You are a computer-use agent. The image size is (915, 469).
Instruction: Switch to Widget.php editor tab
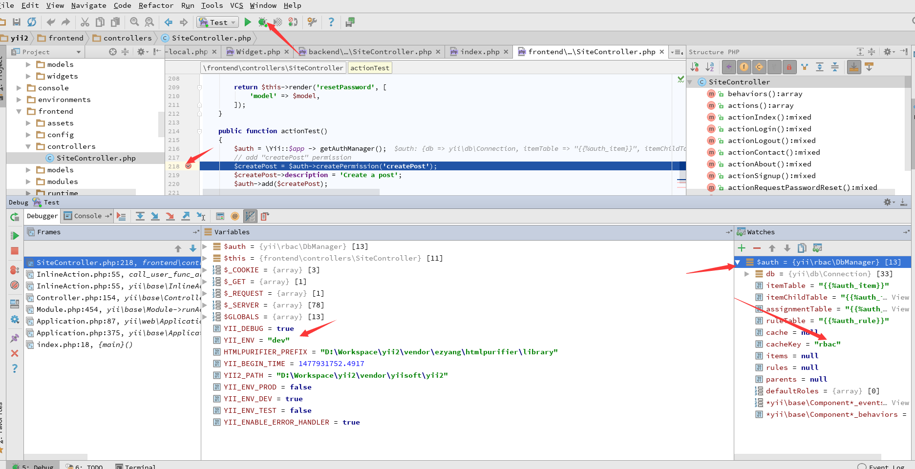click(x=257, y=52)
